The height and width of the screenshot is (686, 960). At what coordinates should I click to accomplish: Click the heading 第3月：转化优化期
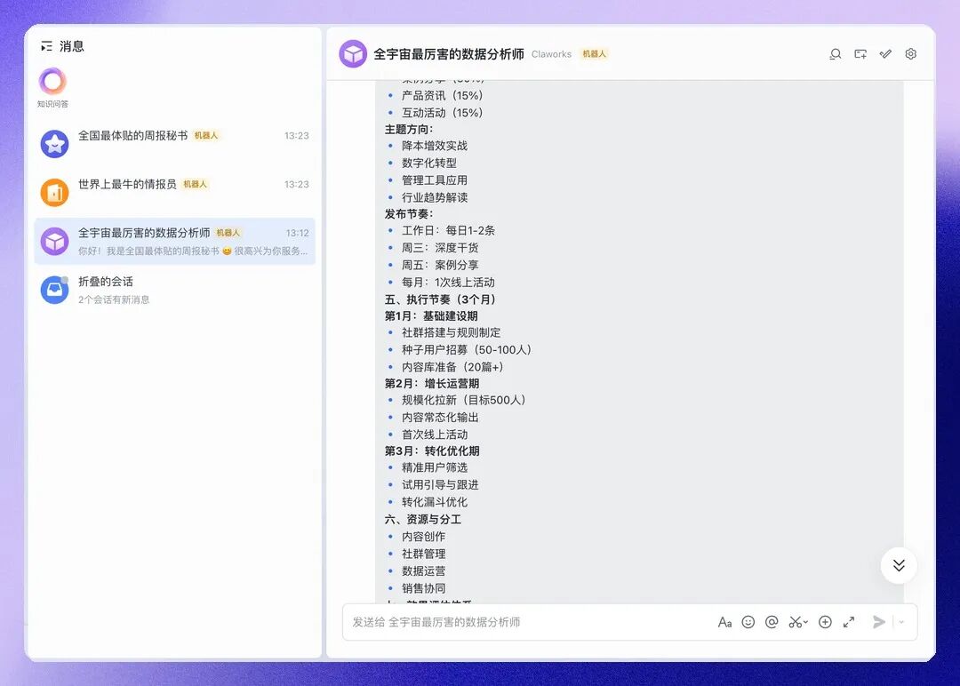pos(432,451)
